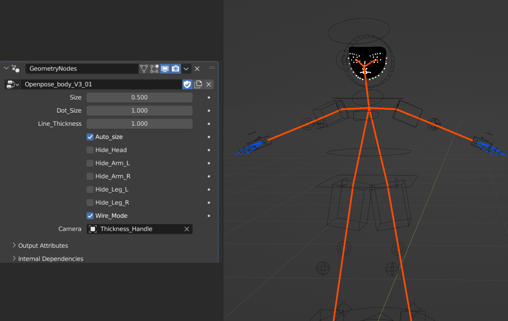
Task: Clear the Thickness_Handle camera object
Action: pos(187,229)
